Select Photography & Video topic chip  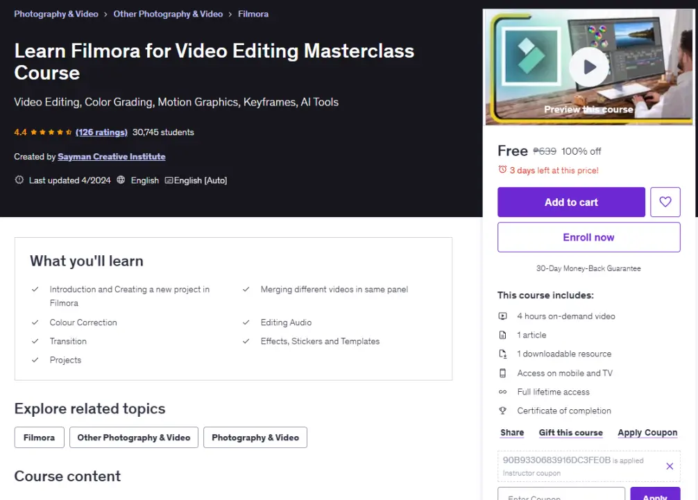[x=255, y=438]
